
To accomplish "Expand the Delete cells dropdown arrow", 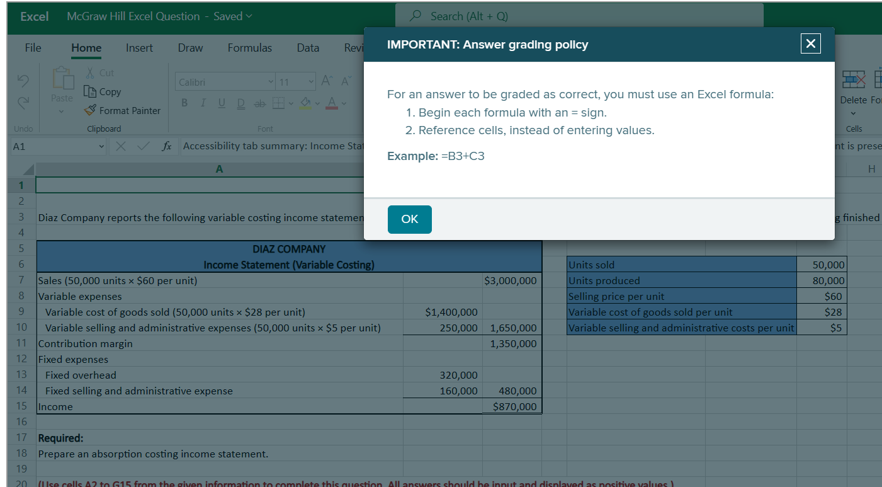I will [854, 114].
